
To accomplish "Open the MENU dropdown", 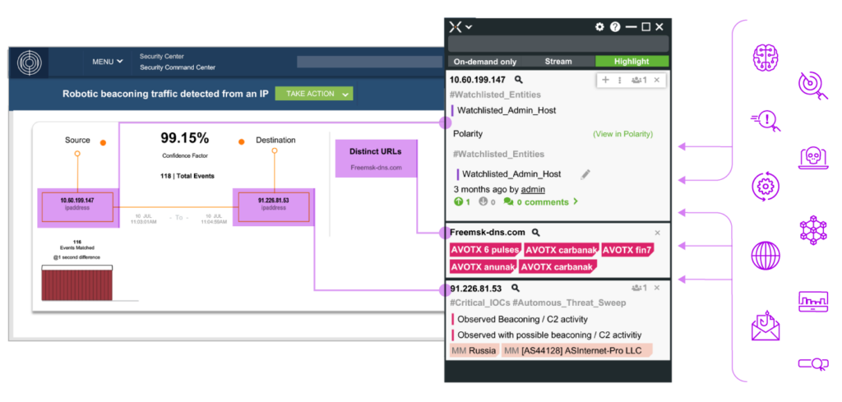I will [x=108, y=62].
